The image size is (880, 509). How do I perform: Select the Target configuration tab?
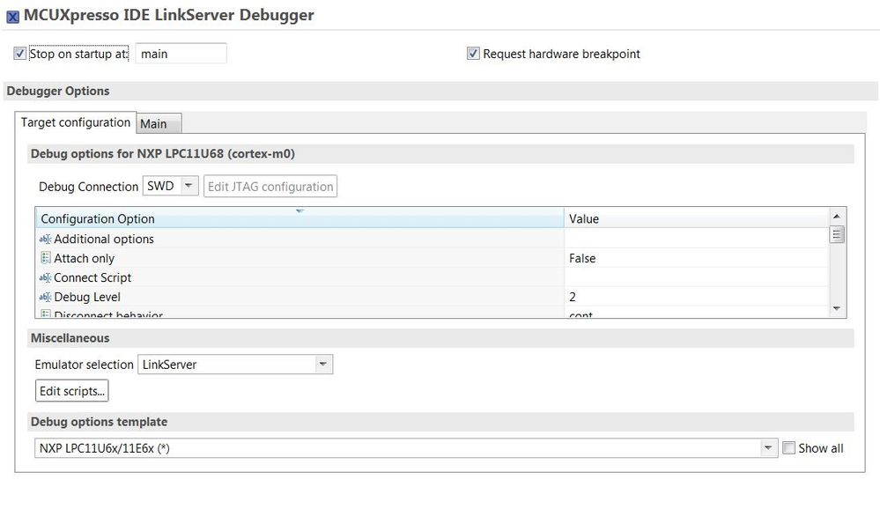click(75, 122)
